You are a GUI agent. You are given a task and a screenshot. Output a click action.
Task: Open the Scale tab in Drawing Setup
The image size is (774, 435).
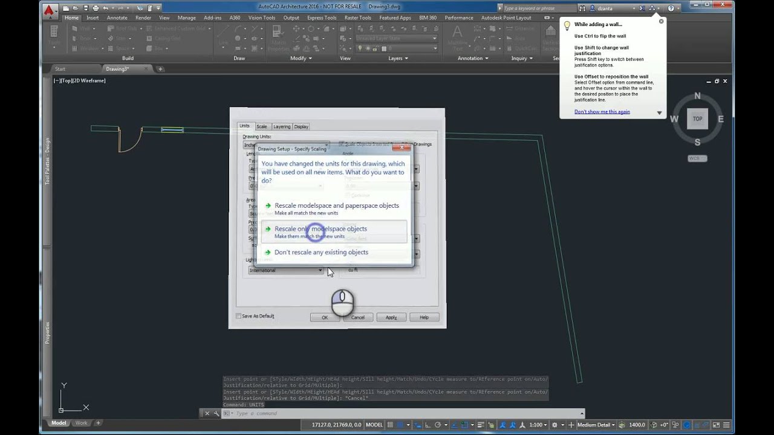(x=261, y=126)
